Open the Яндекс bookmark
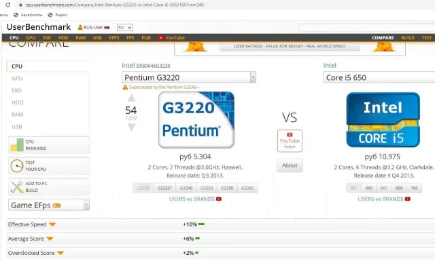The width and height of the screenshot is (435, 261). 58,15
